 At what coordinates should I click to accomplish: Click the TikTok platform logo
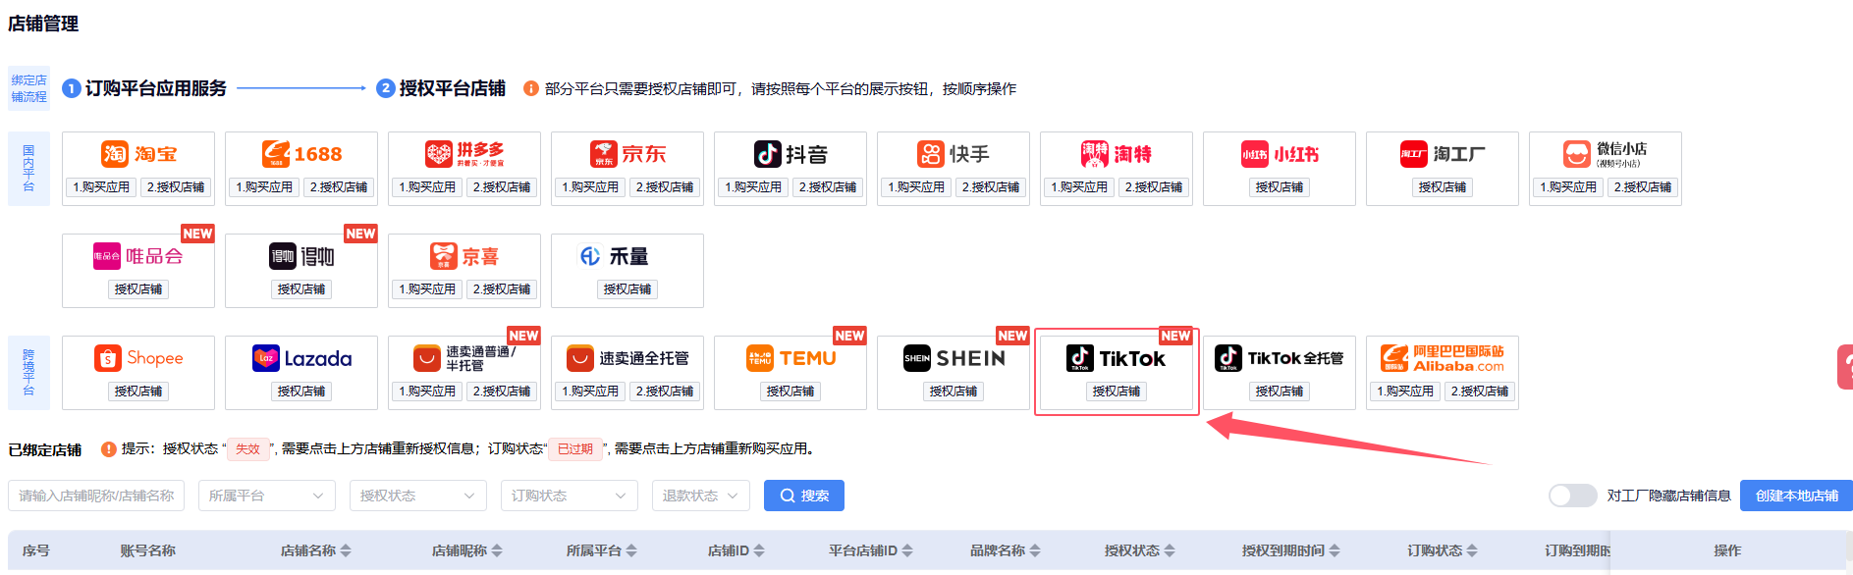(1117, 358)
